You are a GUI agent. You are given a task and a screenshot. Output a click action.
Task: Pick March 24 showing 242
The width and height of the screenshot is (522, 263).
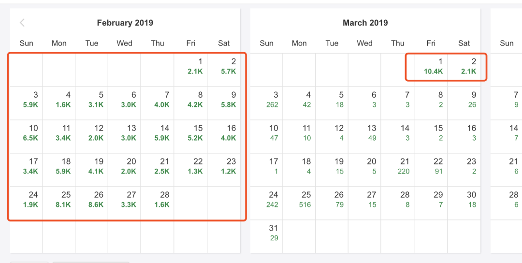[x=267, y=200]
